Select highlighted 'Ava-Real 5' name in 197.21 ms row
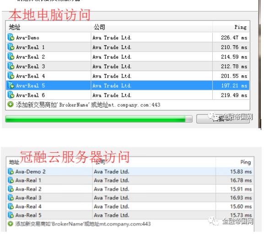 coord(31,86)
